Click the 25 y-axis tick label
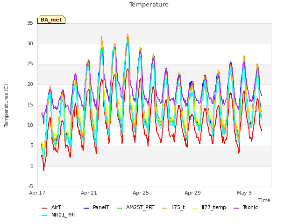This screenshot has height=224, width=299. (x=30, y=64)
